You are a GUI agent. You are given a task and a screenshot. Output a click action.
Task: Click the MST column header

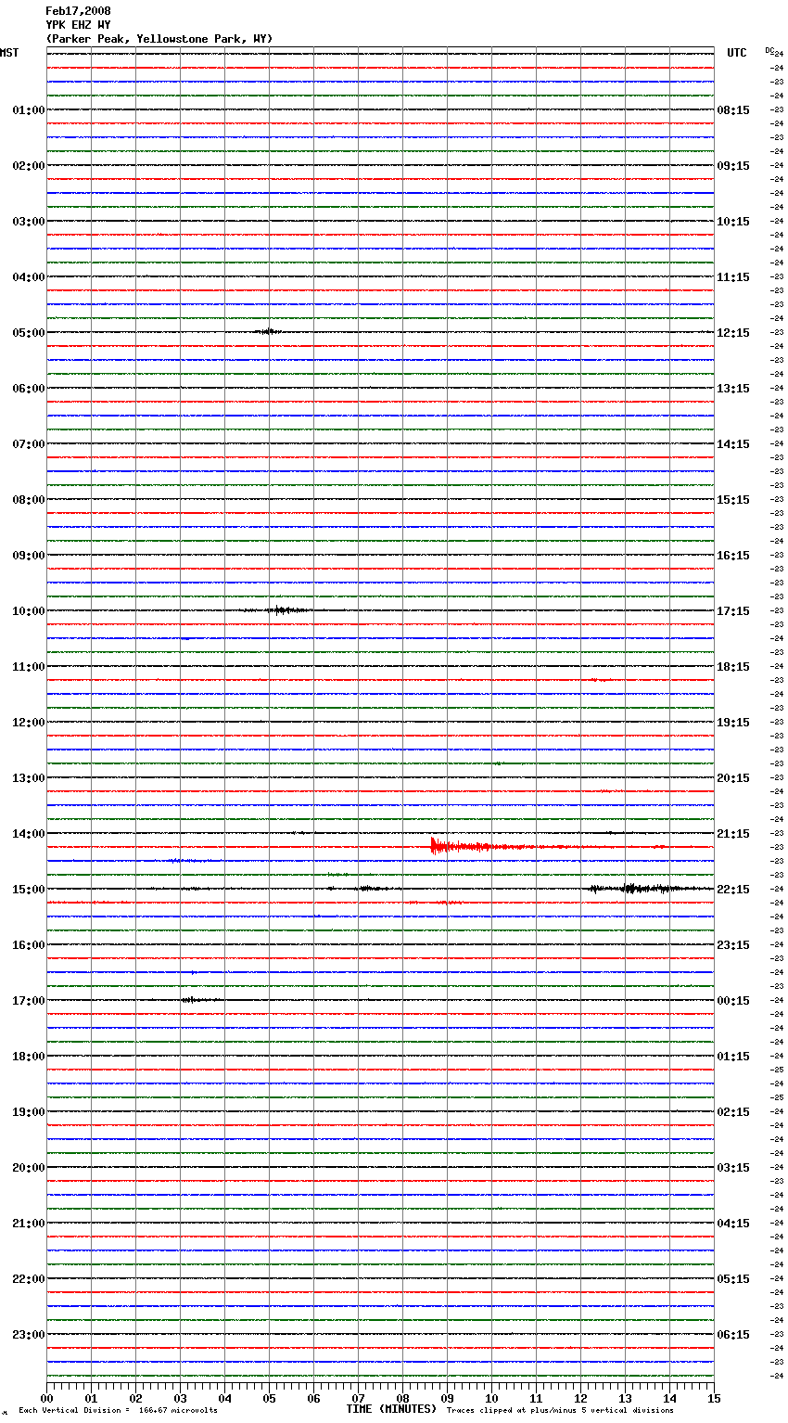pos(9,53)
